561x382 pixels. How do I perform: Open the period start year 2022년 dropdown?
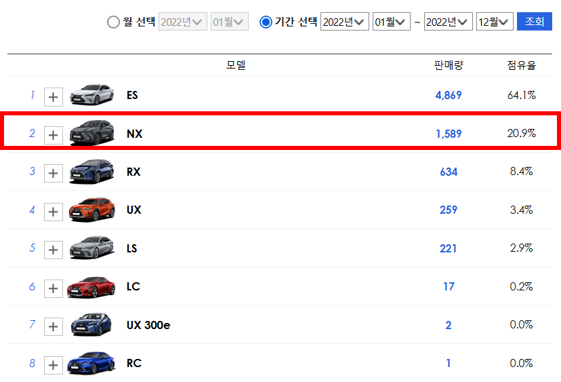coord(345,22)
